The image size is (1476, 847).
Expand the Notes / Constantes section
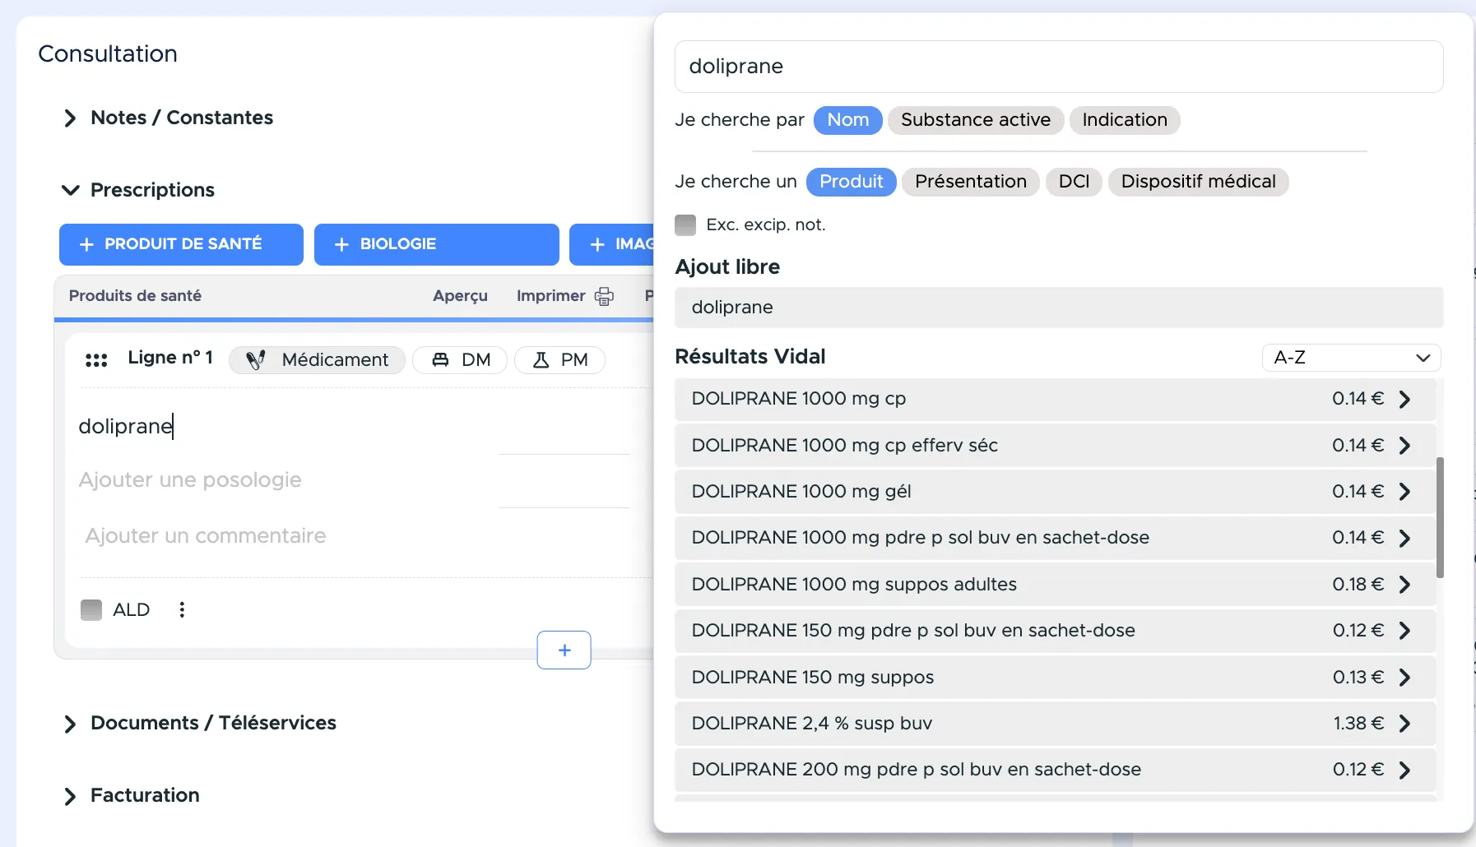(70, 118)
